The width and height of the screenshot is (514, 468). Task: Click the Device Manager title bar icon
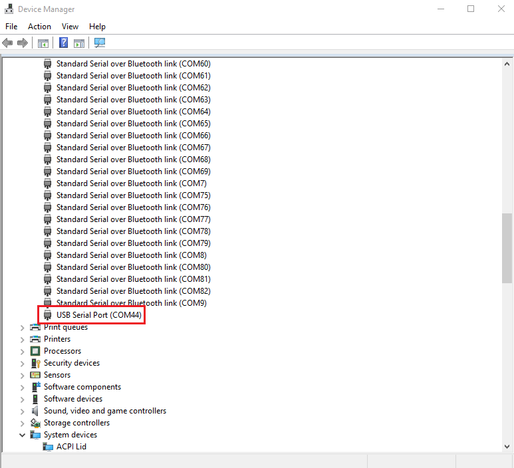point(9,9)
